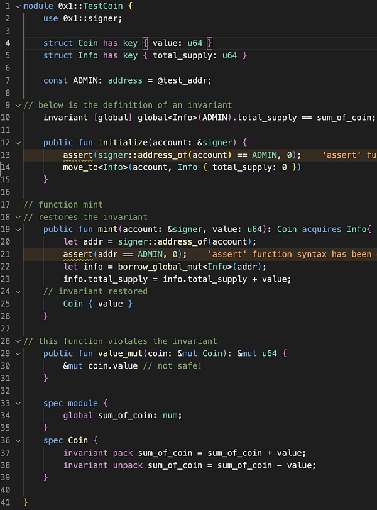This screenshot has height=510, width=377.
Task: Fold the 'invariant restored' chevron on line 24
Action: (x=17, y=291)
